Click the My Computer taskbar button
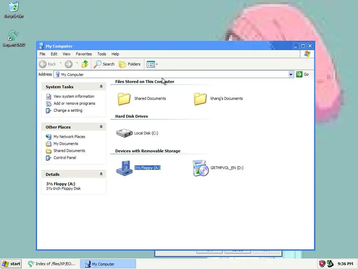 point(108,264)
